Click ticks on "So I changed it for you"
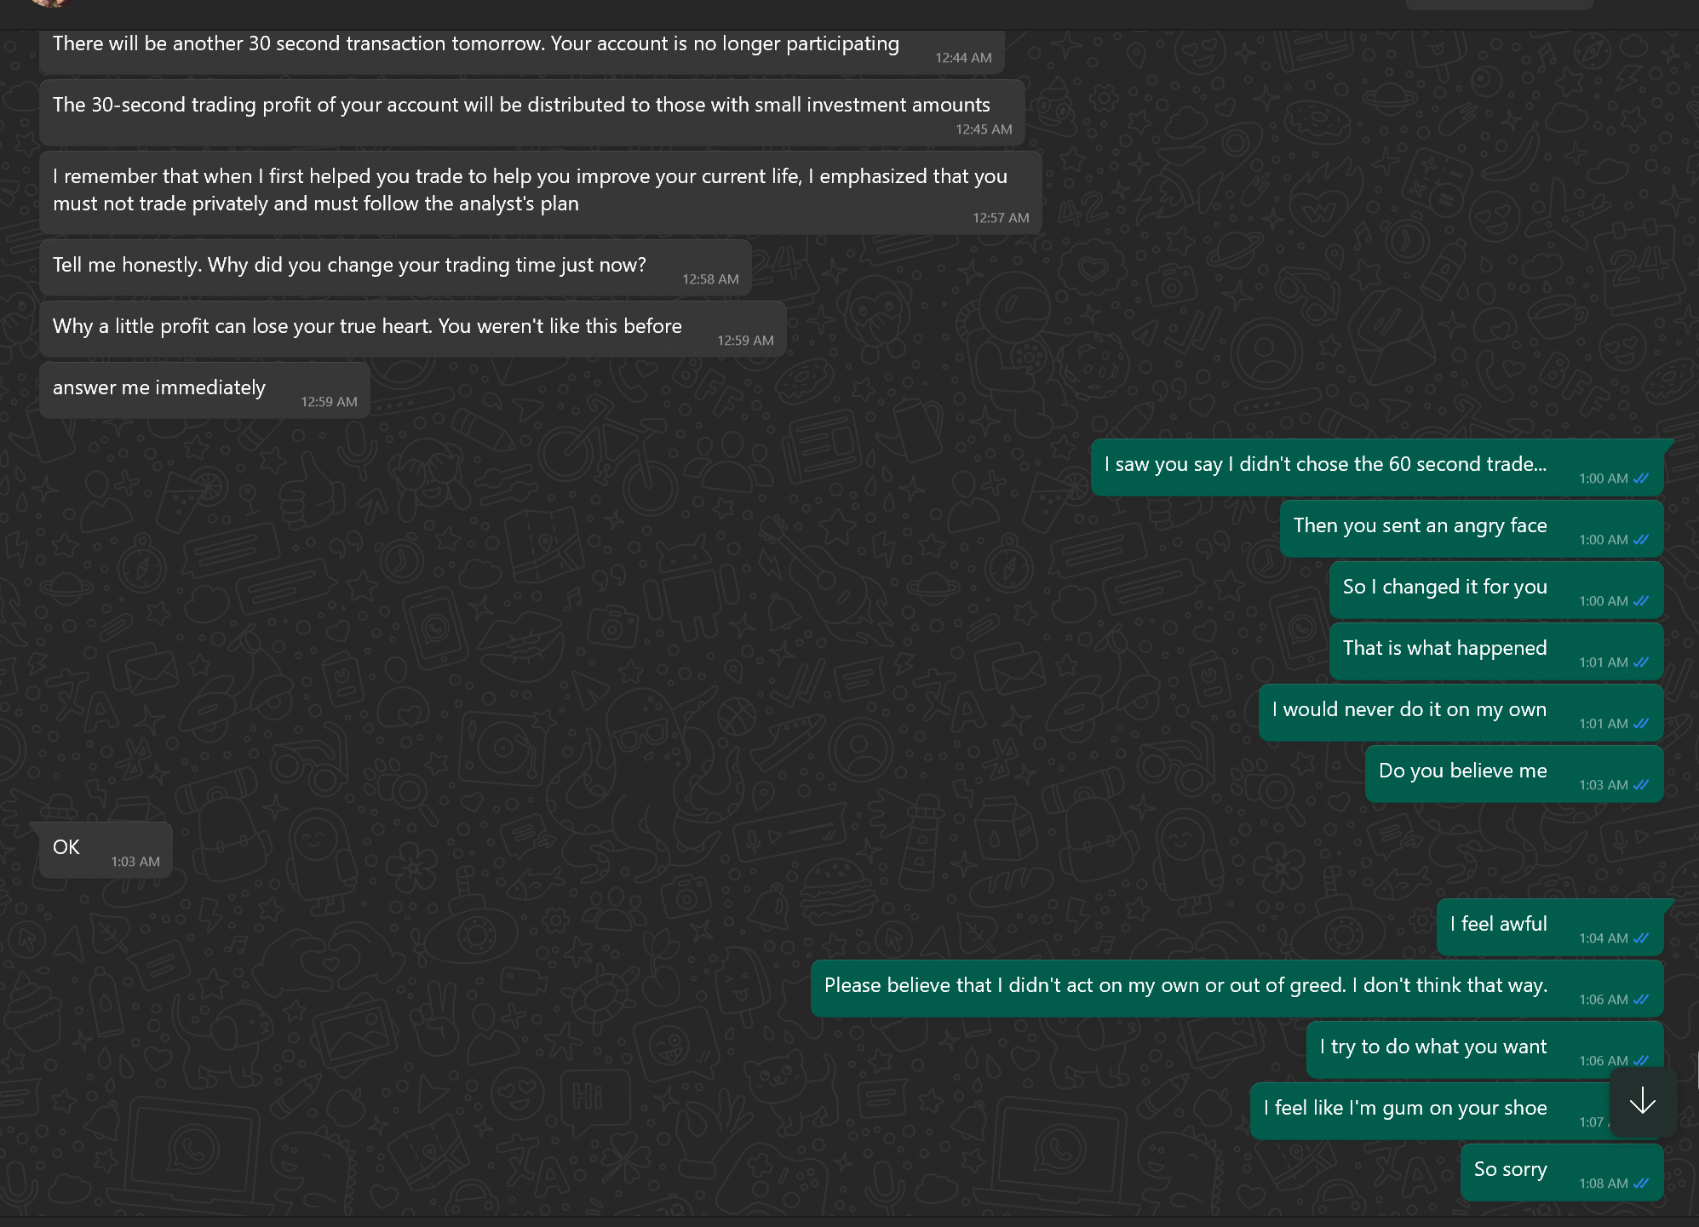 click(x=1641, y=600)
